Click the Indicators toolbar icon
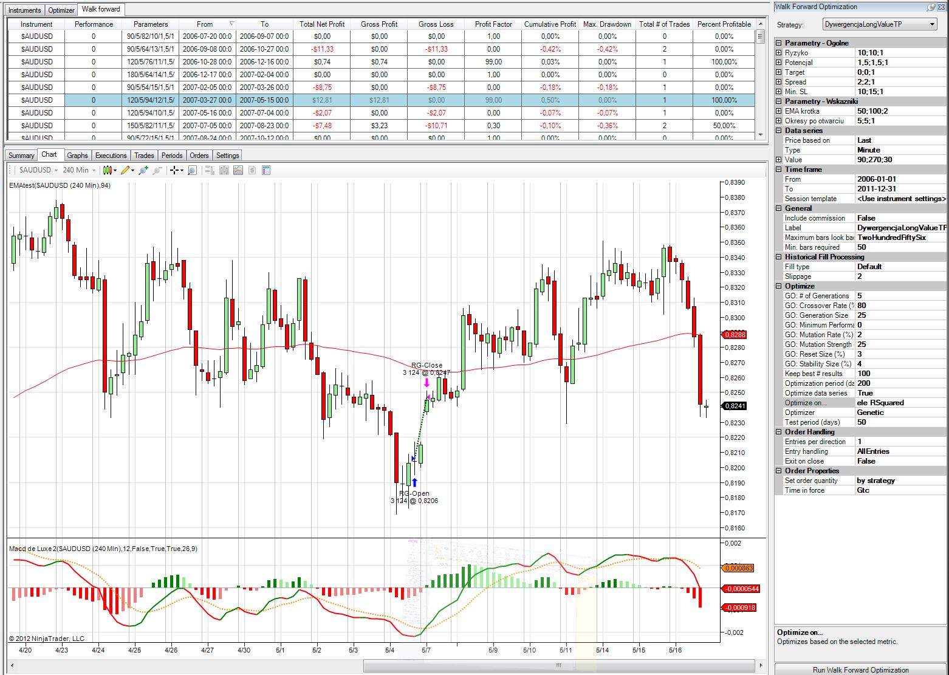Image resolution: width=949 pixels, height=675 pixels. point(224,170)
